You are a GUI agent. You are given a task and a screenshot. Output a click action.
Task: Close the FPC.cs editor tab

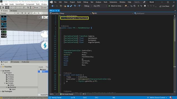point(58,10)
